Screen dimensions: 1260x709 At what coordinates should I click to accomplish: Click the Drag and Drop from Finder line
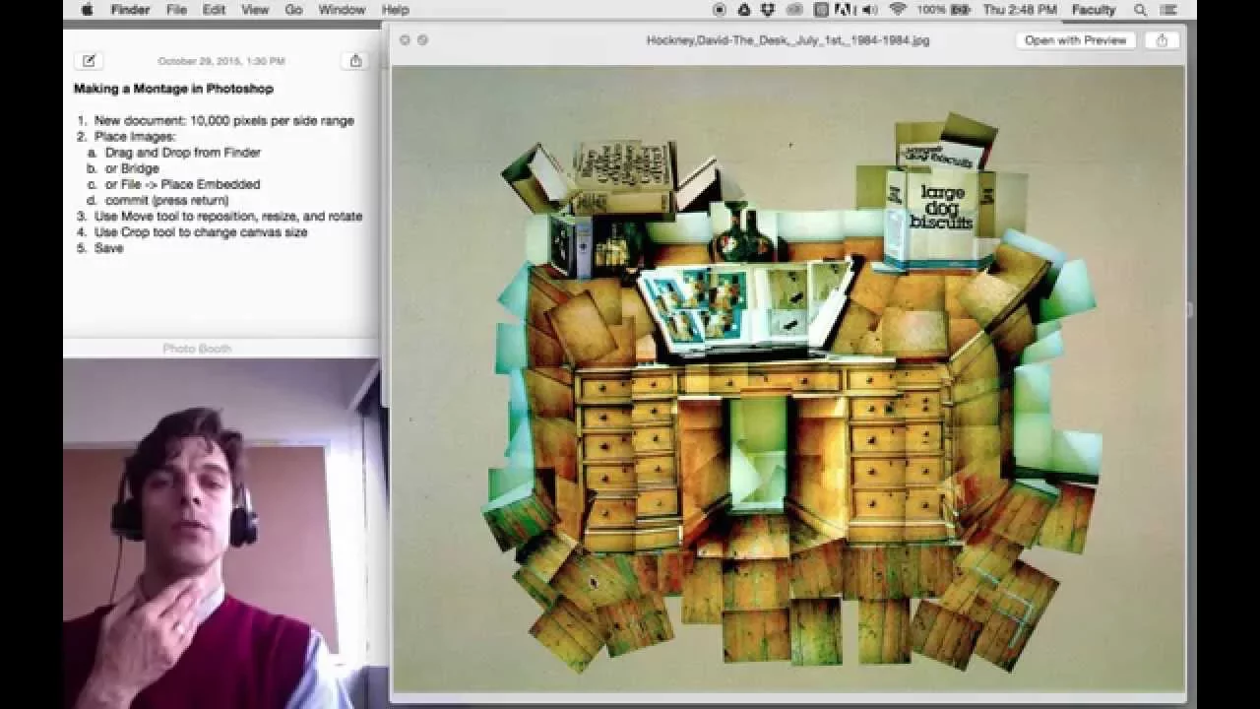pyautogui.click(x=183, y=153)
